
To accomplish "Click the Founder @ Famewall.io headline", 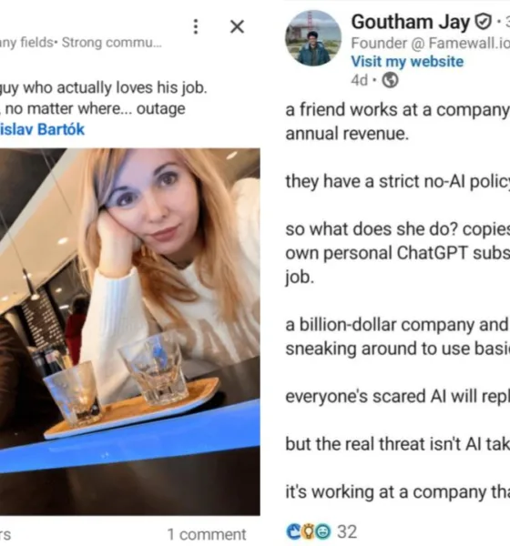I will [x=430, y=43].
